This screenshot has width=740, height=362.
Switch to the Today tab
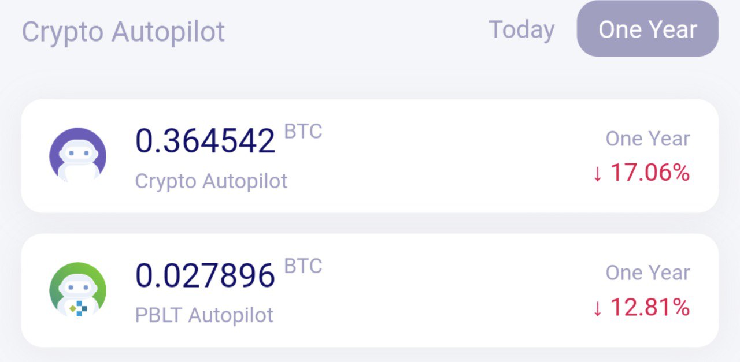[521, 29]
